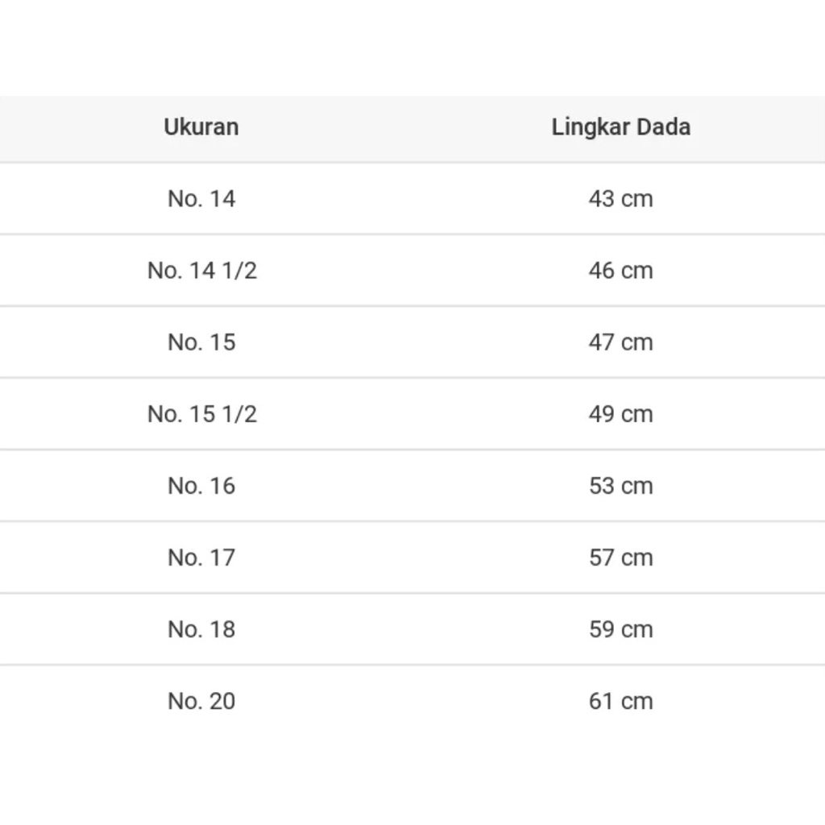
Task: Click the 47 cm chest value
Action: 620,342
